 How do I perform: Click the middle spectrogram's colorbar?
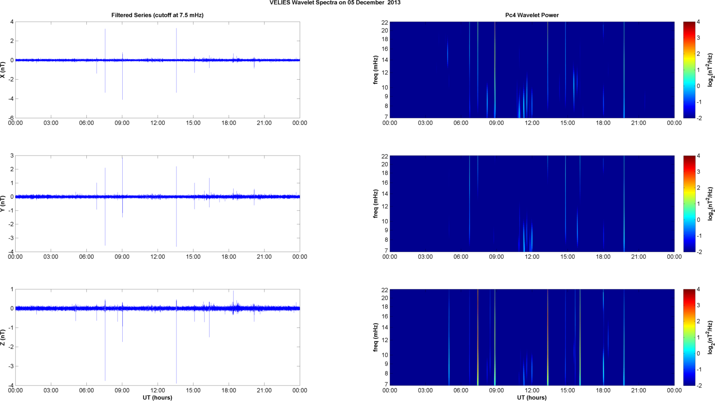689,204
